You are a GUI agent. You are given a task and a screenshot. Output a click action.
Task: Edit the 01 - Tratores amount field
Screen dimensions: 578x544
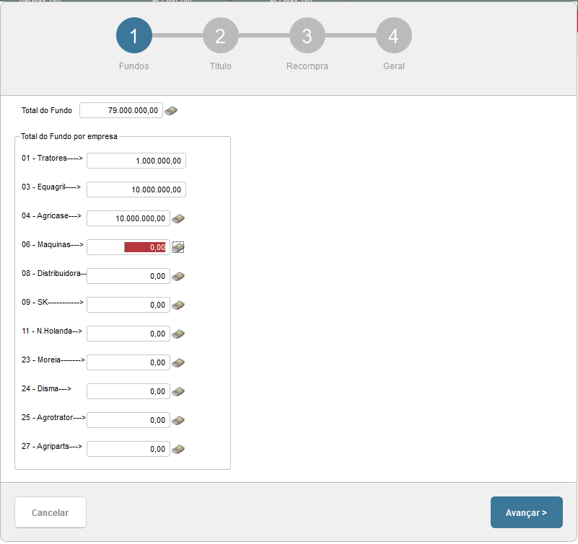[136, 161]
